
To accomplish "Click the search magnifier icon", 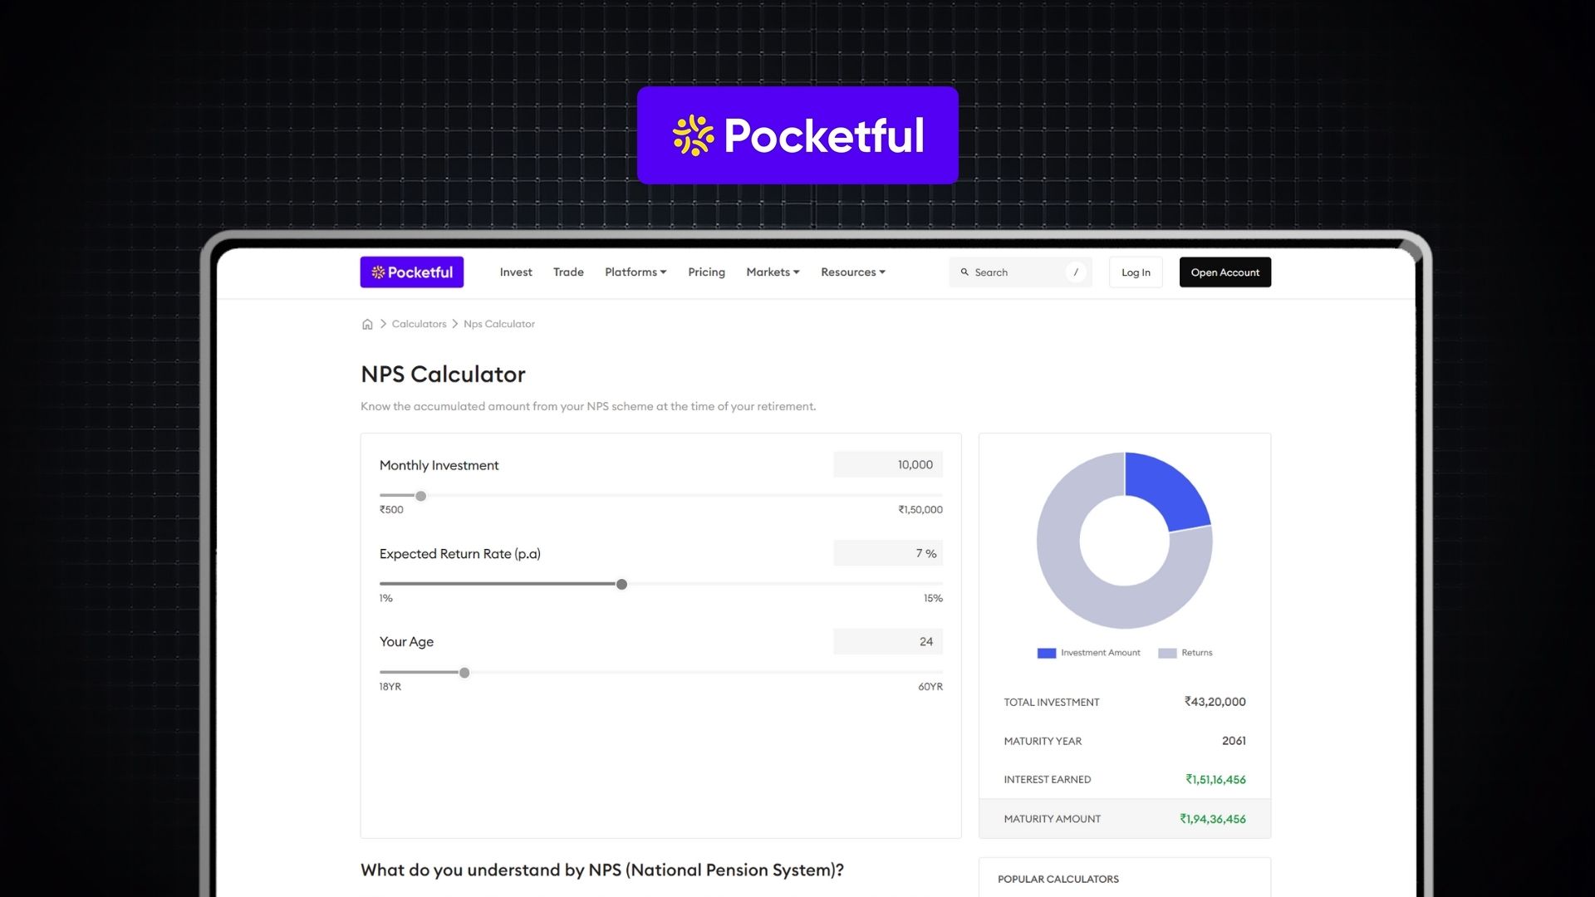I will 964,272.
